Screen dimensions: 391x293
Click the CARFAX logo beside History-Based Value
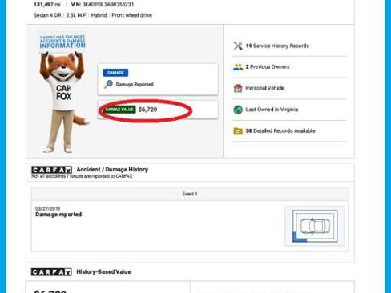coord(51,272)
